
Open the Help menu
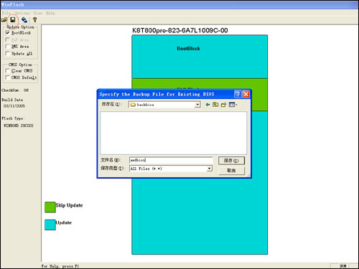coord(50,13)
